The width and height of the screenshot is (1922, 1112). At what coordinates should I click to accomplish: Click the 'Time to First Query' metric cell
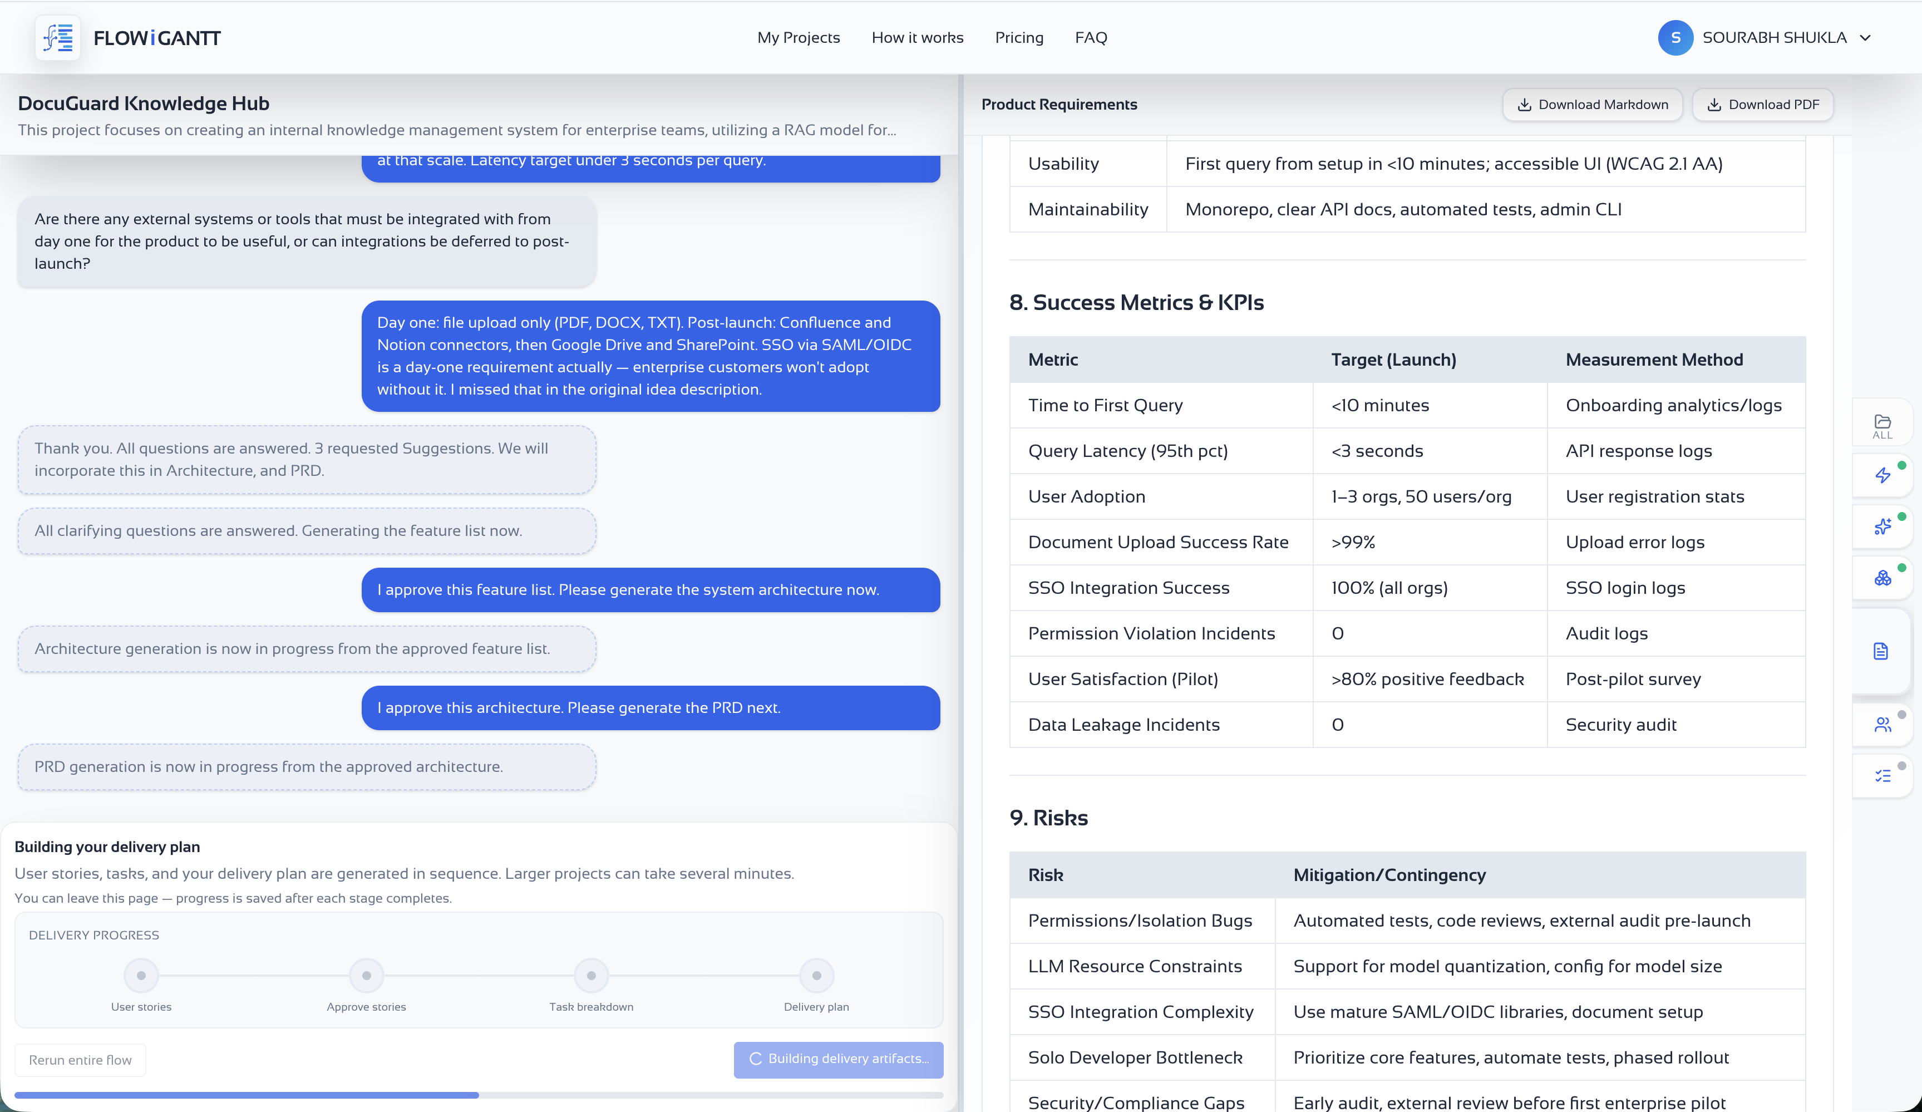tap(1161, 405)
